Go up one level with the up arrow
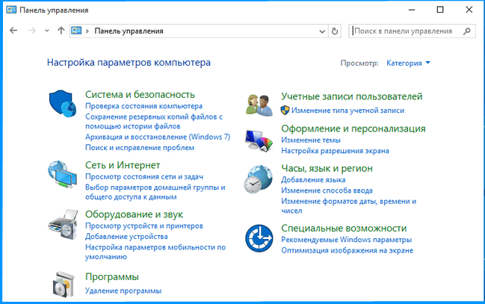The height and width of the screenshot is (304, 485). pos(61,31)
